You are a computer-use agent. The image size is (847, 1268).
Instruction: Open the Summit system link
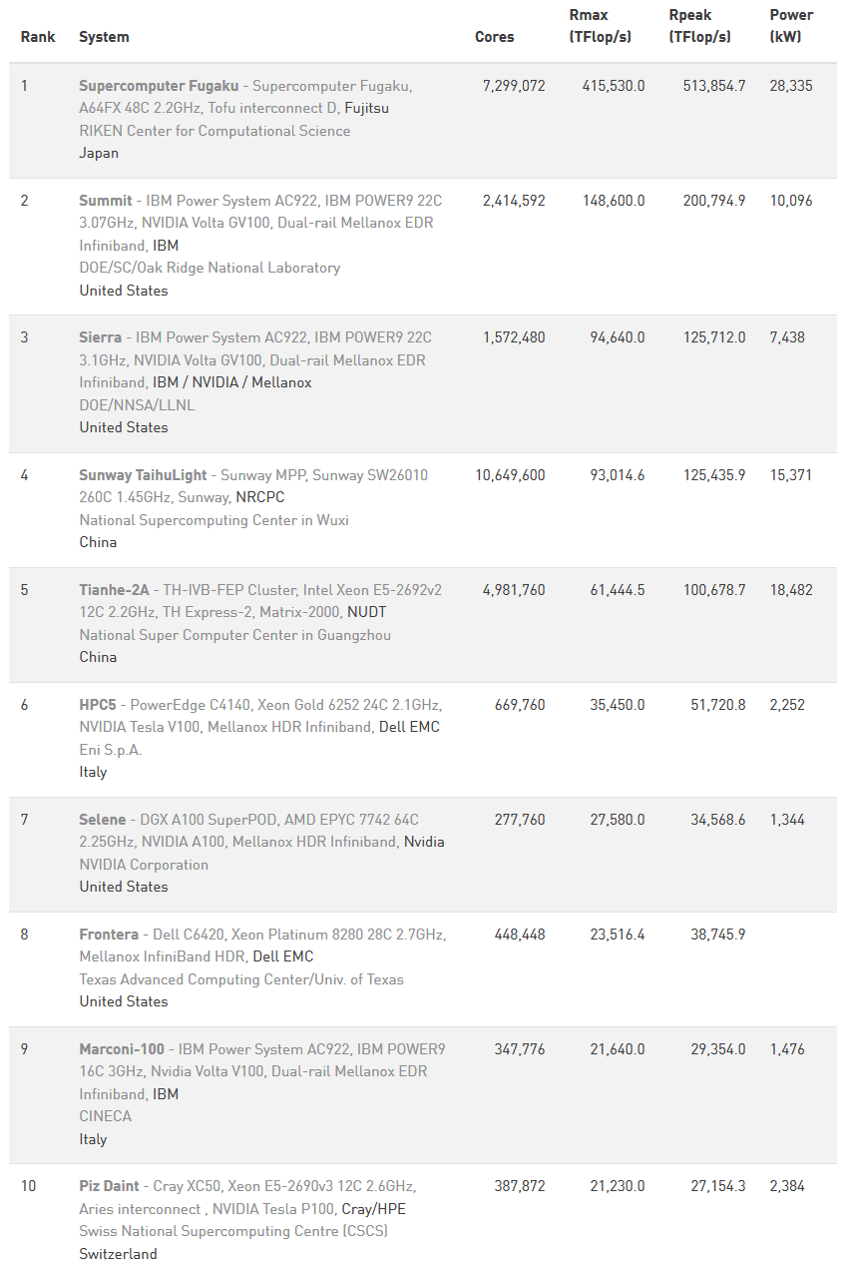pyautogui.click(x=105, y=201)
